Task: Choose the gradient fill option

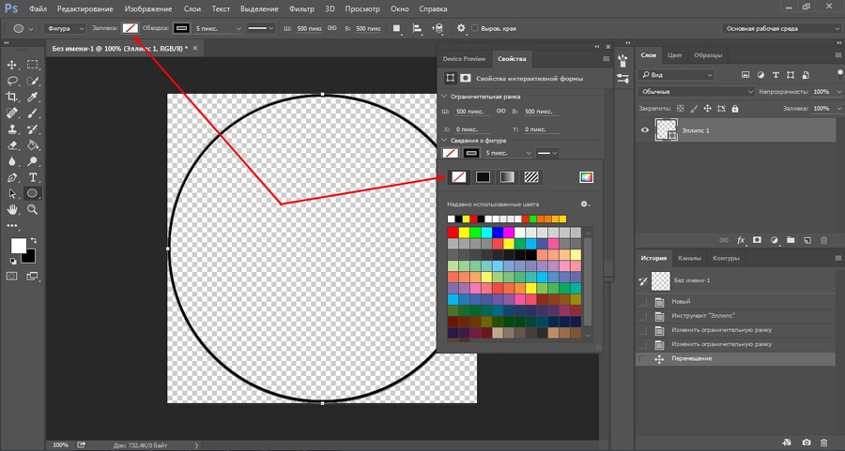Action: click(507, 177)
